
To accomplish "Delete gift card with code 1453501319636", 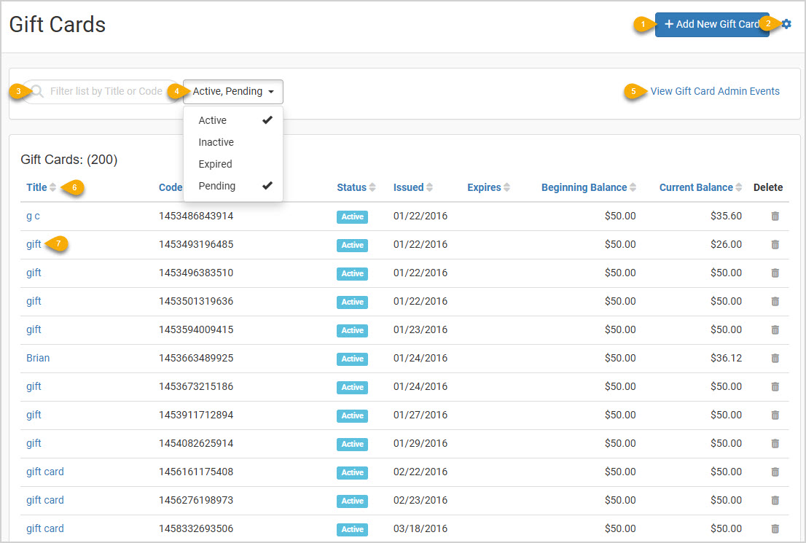I will coord(775,301).
